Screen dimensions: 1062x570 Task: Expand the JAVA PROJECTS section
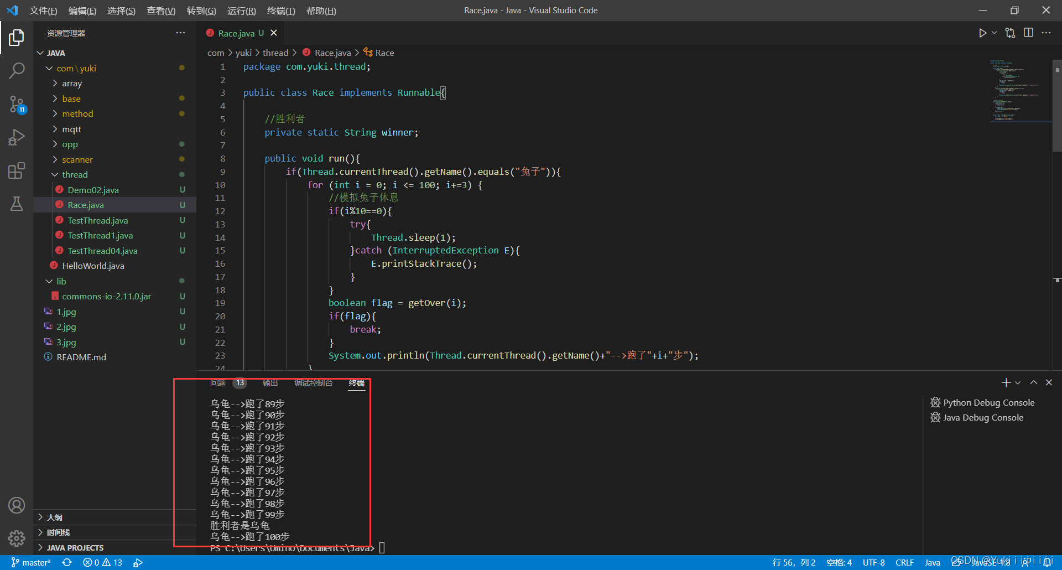pos(114,547)
